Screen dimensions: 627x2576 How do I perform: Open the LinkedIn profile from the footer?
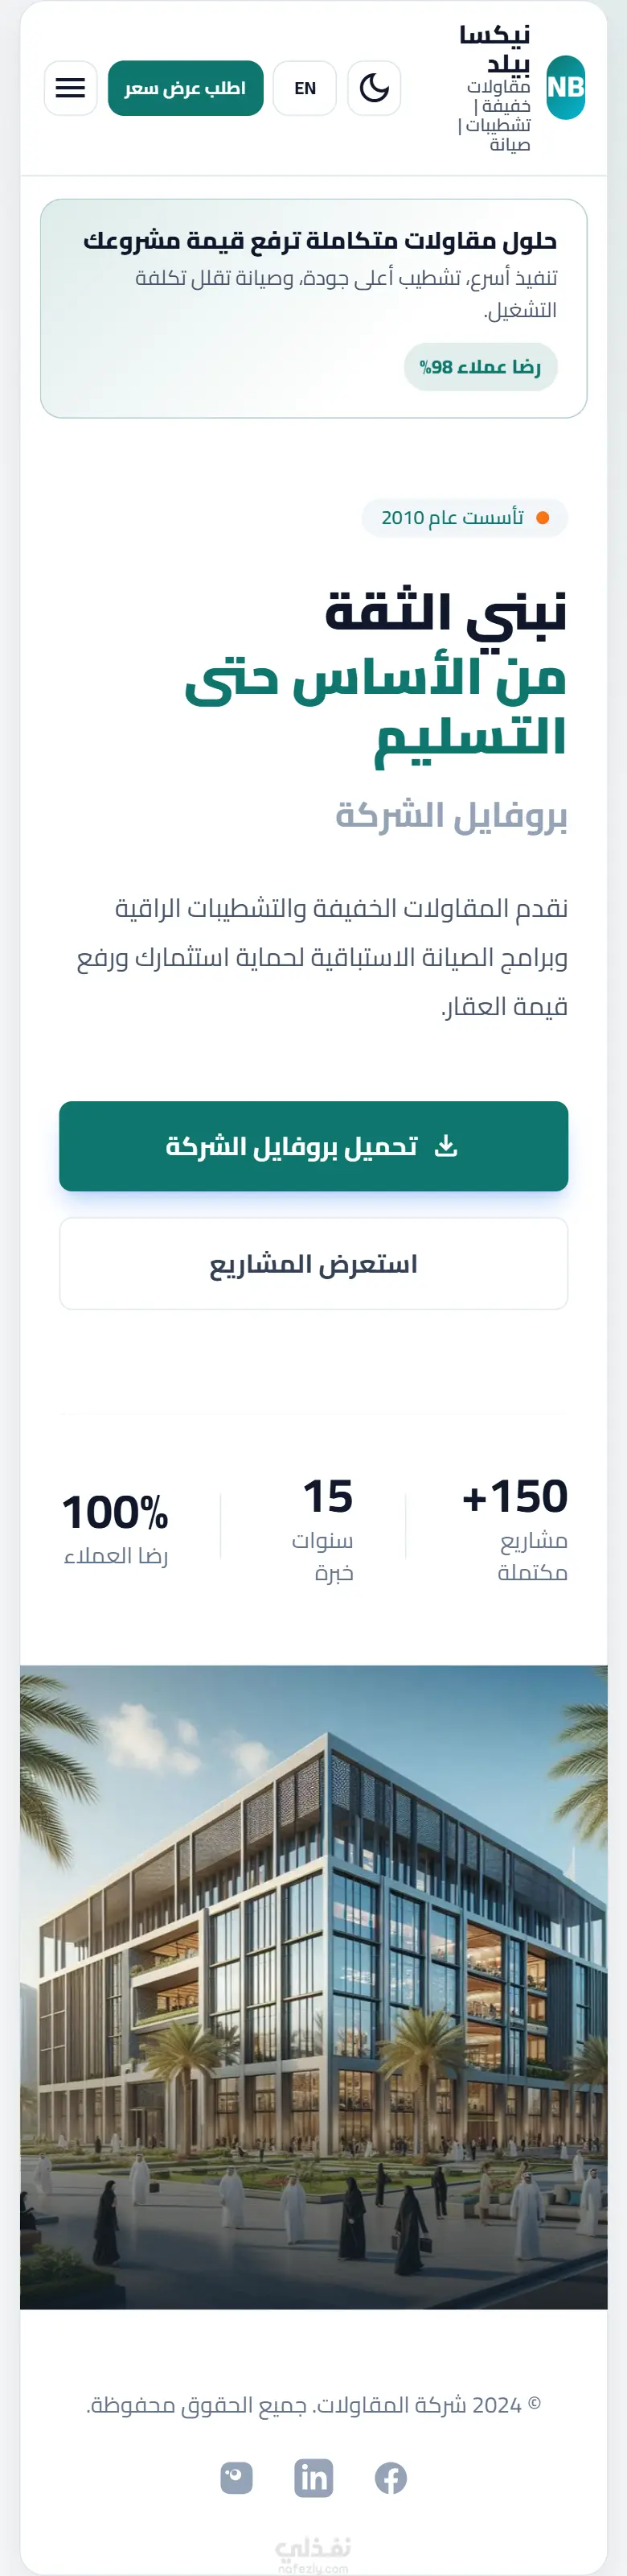point(313,2477)
